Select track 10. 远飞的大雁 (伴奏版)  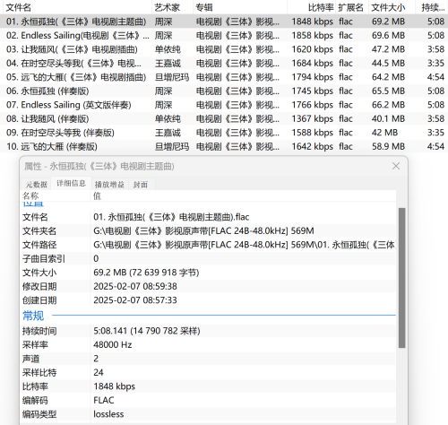point(224,146)
